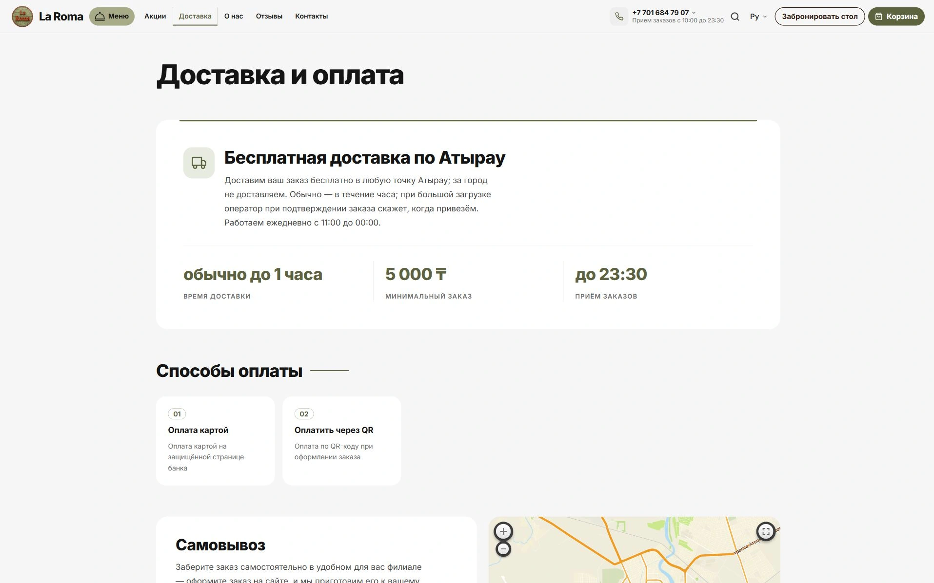
Task: Open site search magnifier icon
Action: click(x=735, y=17)
